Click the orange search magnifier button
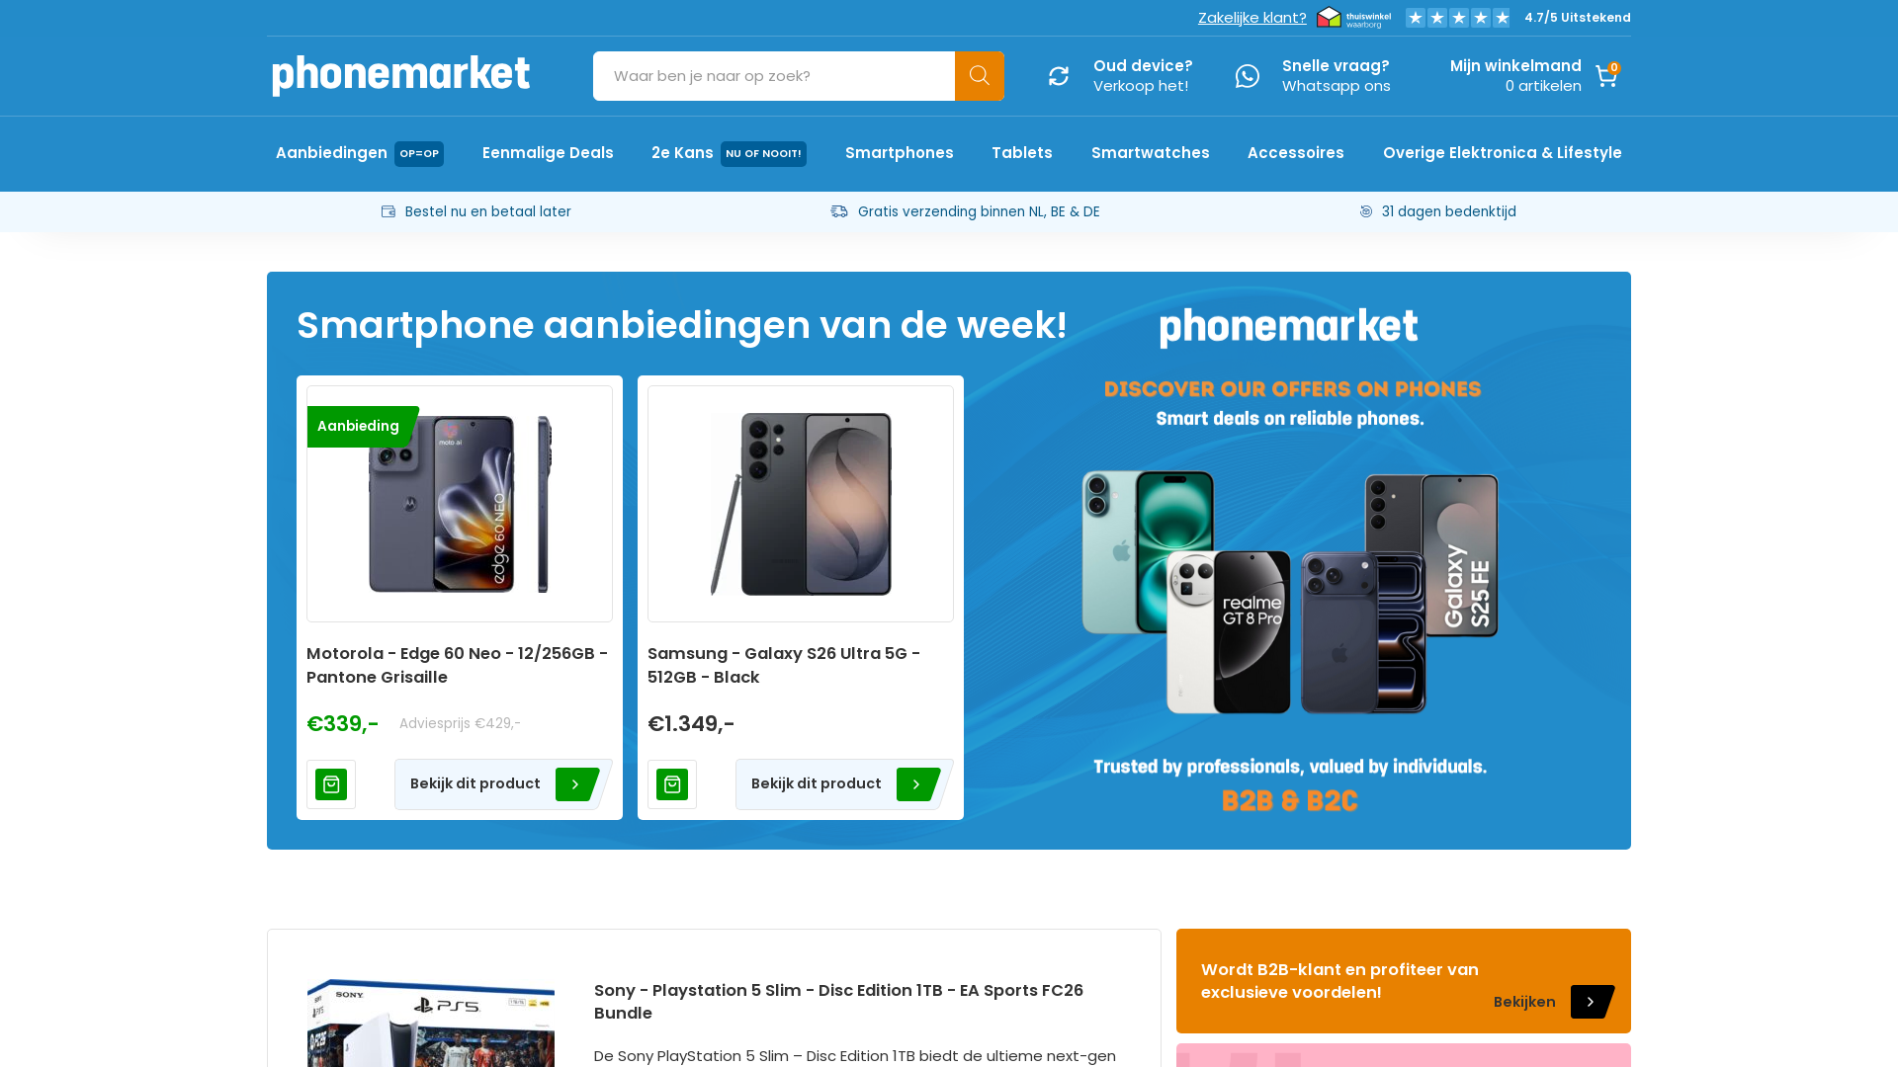1898x1067 pixels. 979,76
